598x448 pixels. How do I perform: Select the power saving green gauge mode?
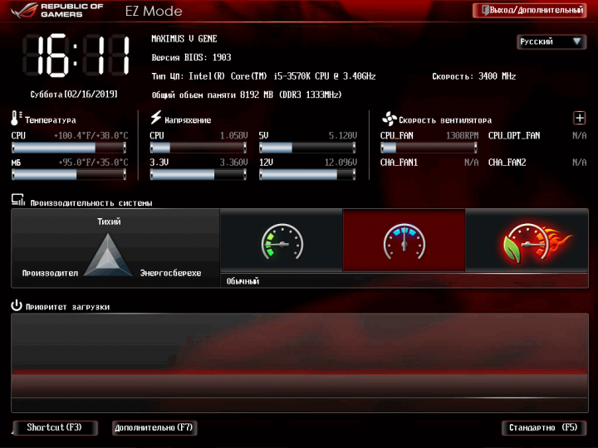tap(282, 241)
